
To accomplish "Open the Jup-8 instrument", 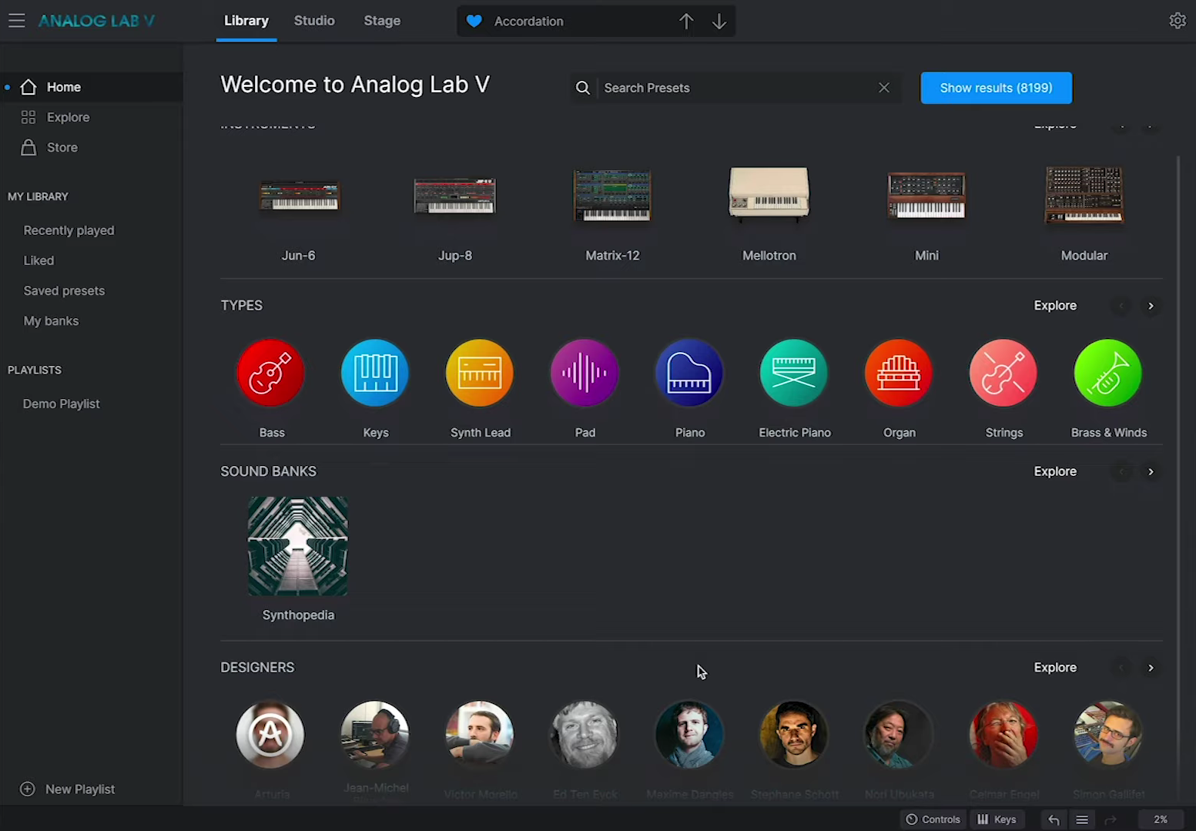I will (455, 196).
